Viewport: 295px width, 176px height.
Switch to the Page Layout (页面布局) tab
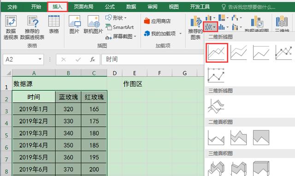tap(83, 7)
